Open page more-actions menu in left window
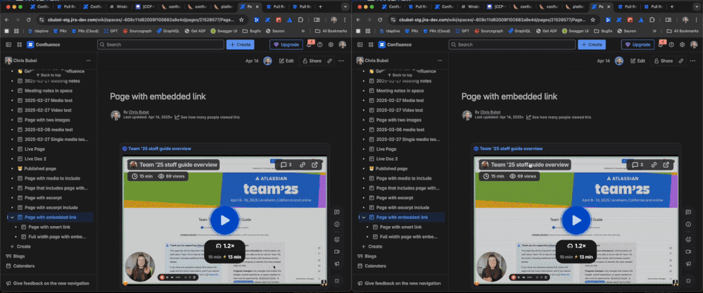This screenshot has height=293, width=703. click(x=341, y=61)
